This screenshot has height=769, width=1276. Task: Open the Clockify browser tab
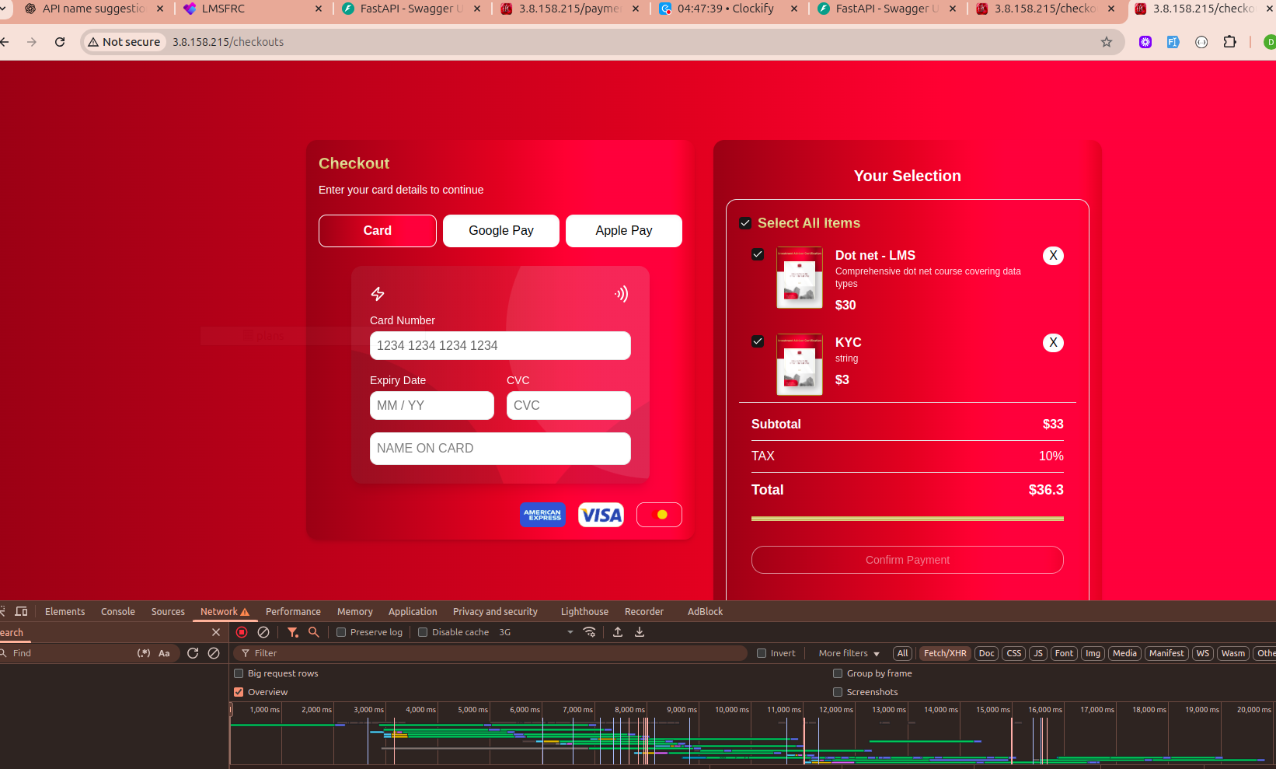[724, 9]
